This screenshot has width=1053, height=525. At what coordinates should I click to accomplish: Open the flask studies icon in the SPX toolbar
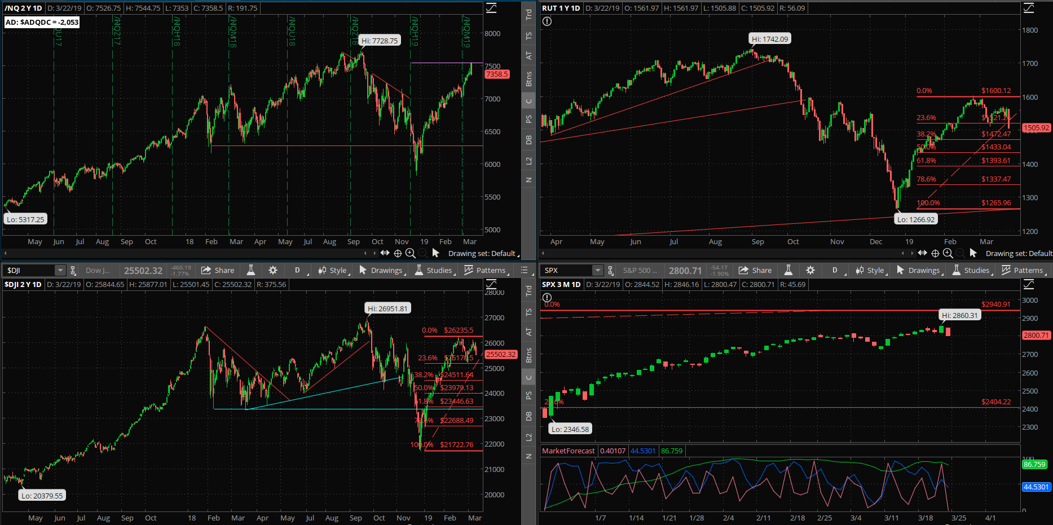(788, 270)
